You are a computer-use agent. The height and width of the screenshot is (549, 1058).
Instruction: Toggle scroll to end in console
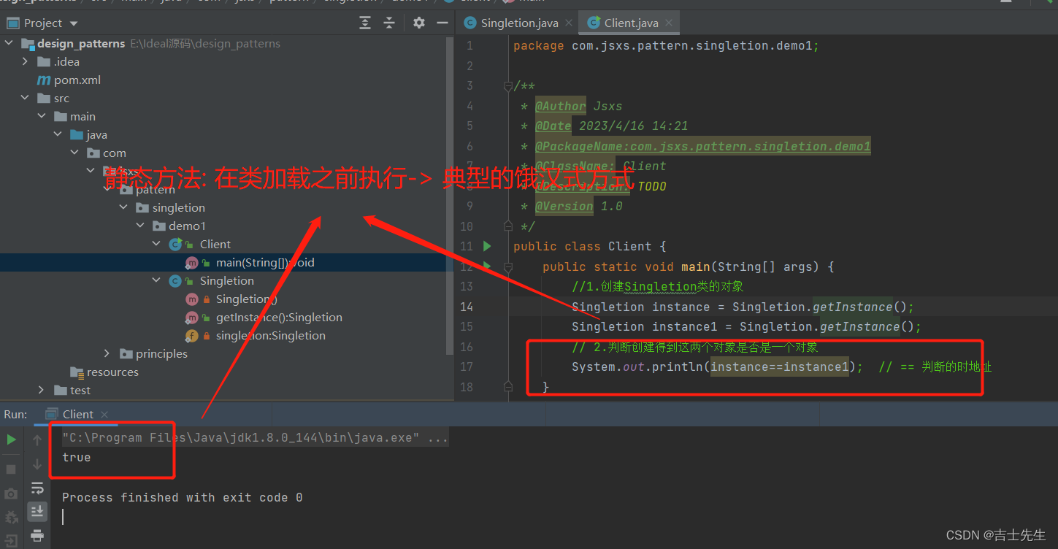coord(37,511)
